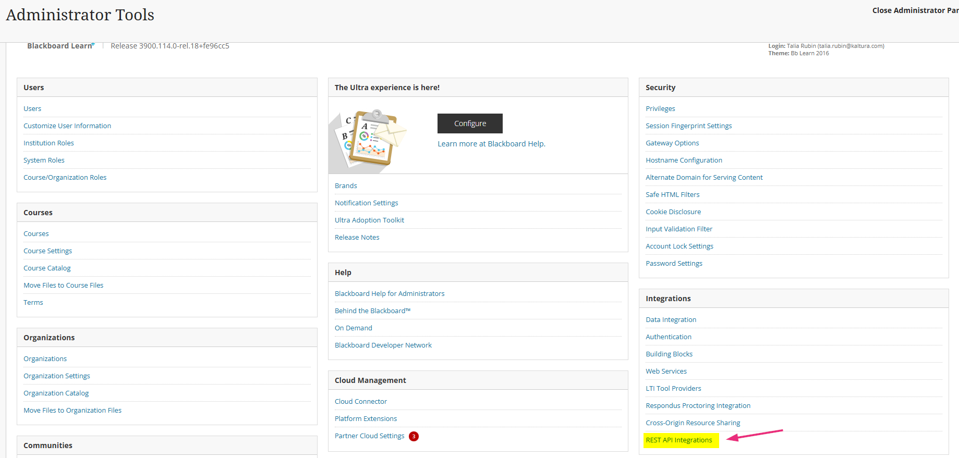The width and height of the screenshot is (959, 458).
Task: Open Course Catalog
Action: (47, 268)
